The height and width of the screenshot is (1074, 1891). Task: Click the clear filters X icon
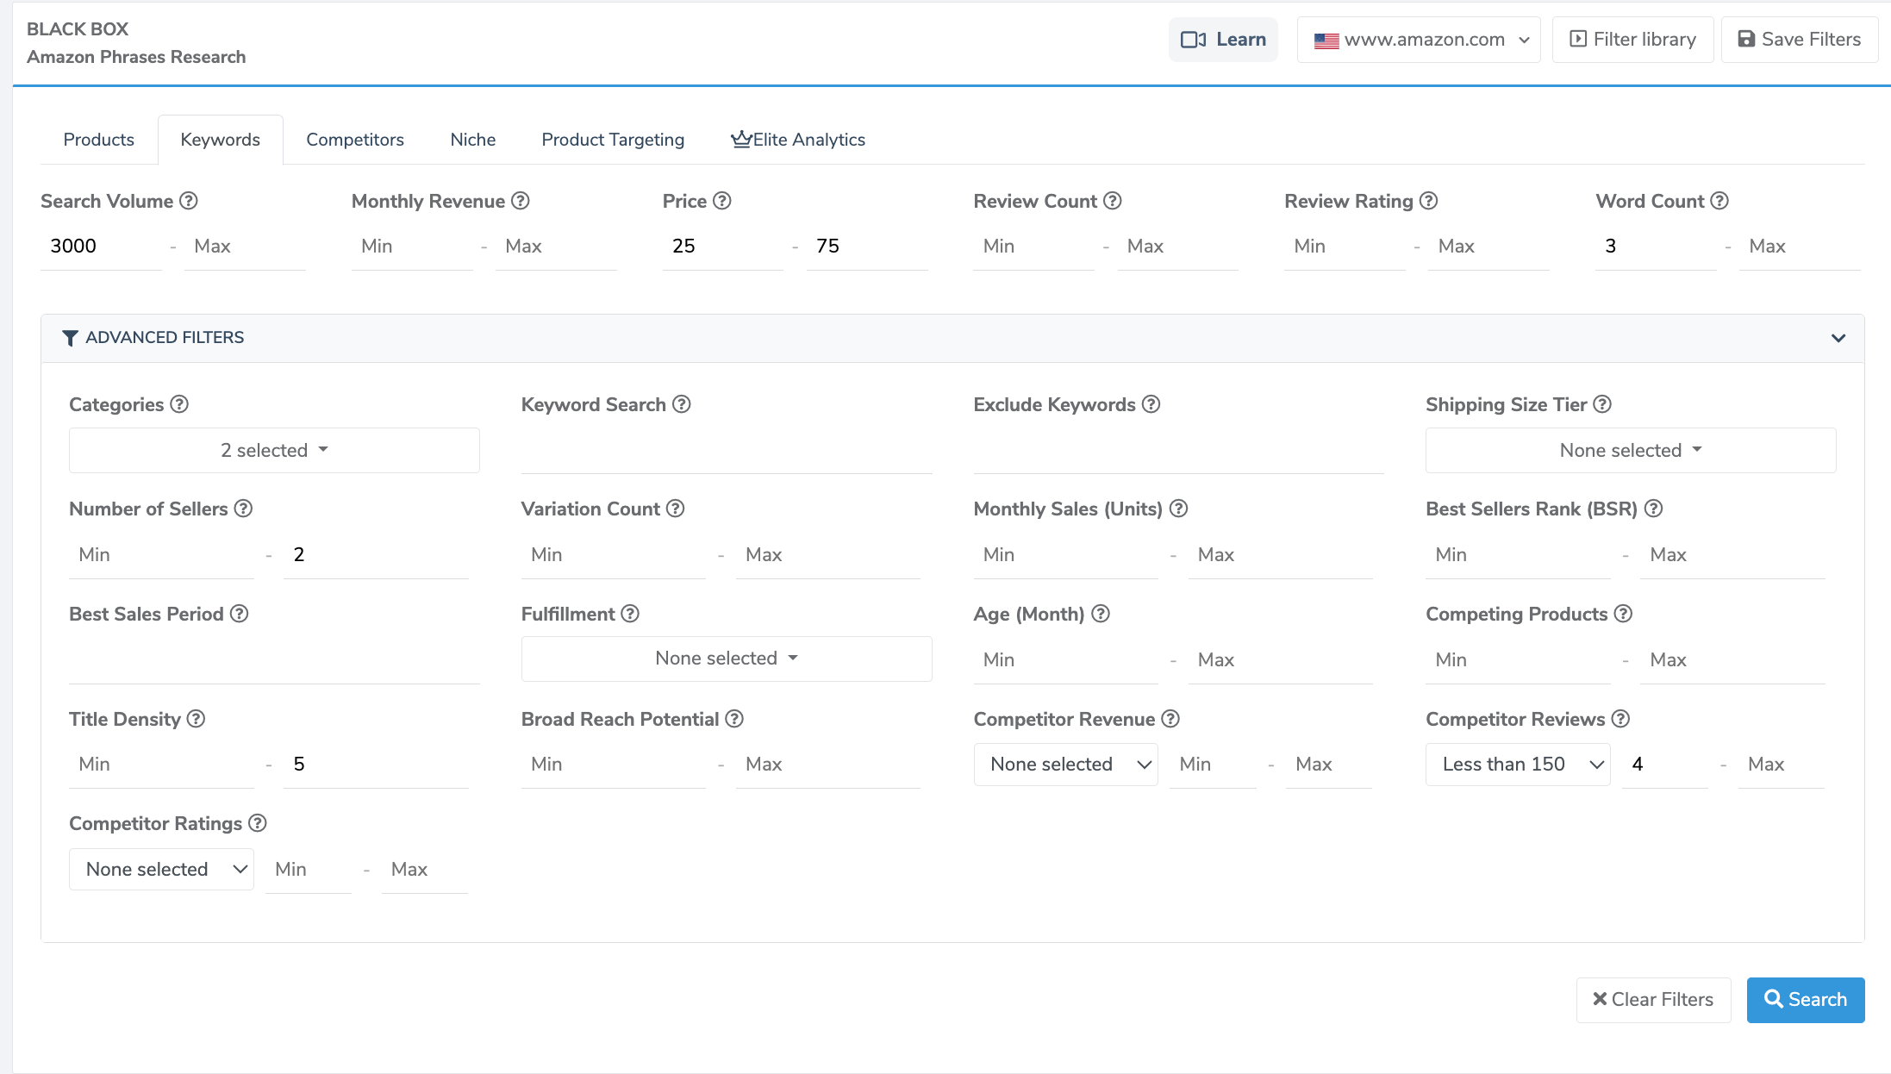(1600, 1000)
